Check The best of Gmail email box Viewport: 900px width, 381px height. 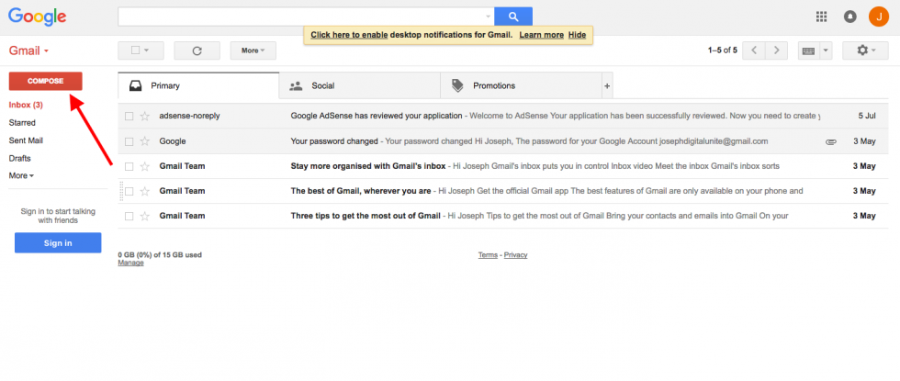tap(129, 191)
